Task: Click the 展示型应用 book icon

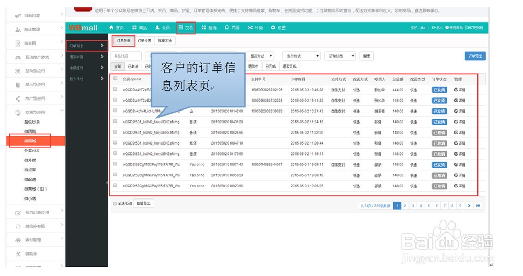Action: click(x=18, y=85)
